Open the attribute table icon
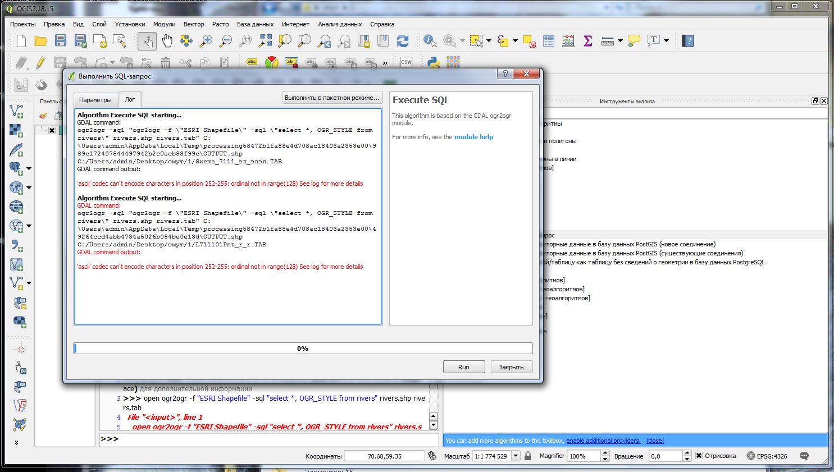 549,41
